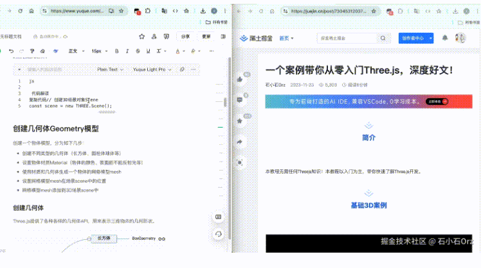Focus the Juejin search box
This screenshot has width=481, height=268.
coord(347,38)
